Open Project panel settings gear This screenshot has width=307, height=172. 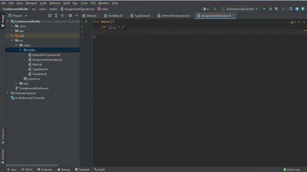click(x=70, y=16)
